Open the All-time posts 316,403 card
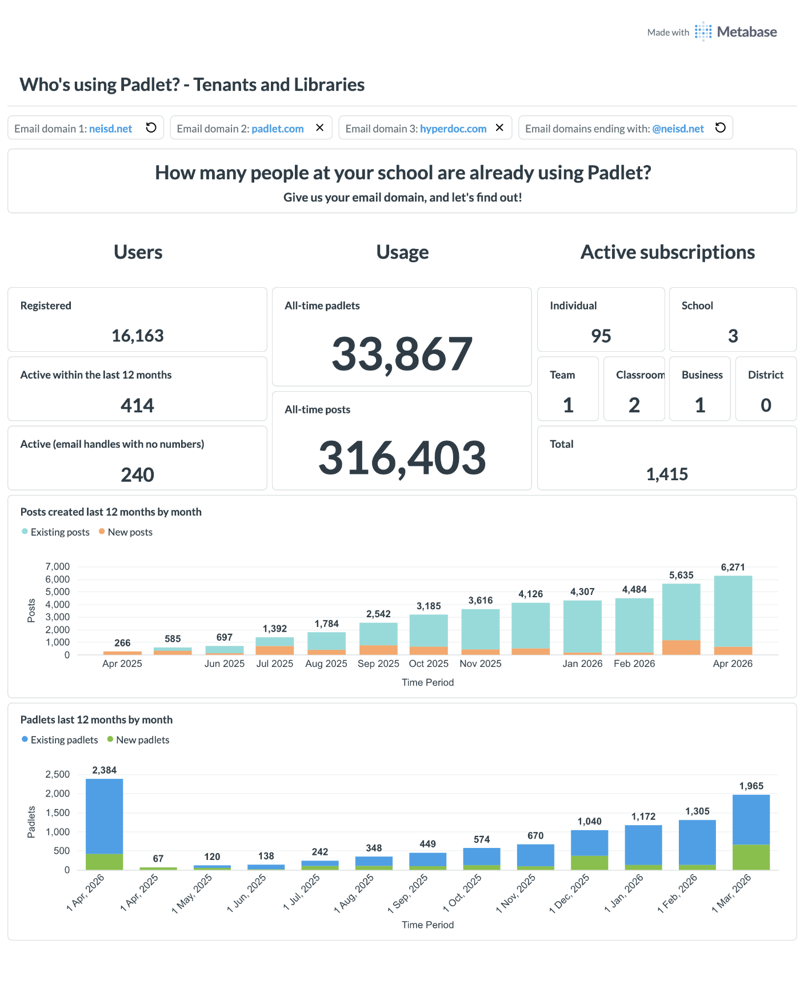This screenshot has height=981, width=808. (402, 441)
